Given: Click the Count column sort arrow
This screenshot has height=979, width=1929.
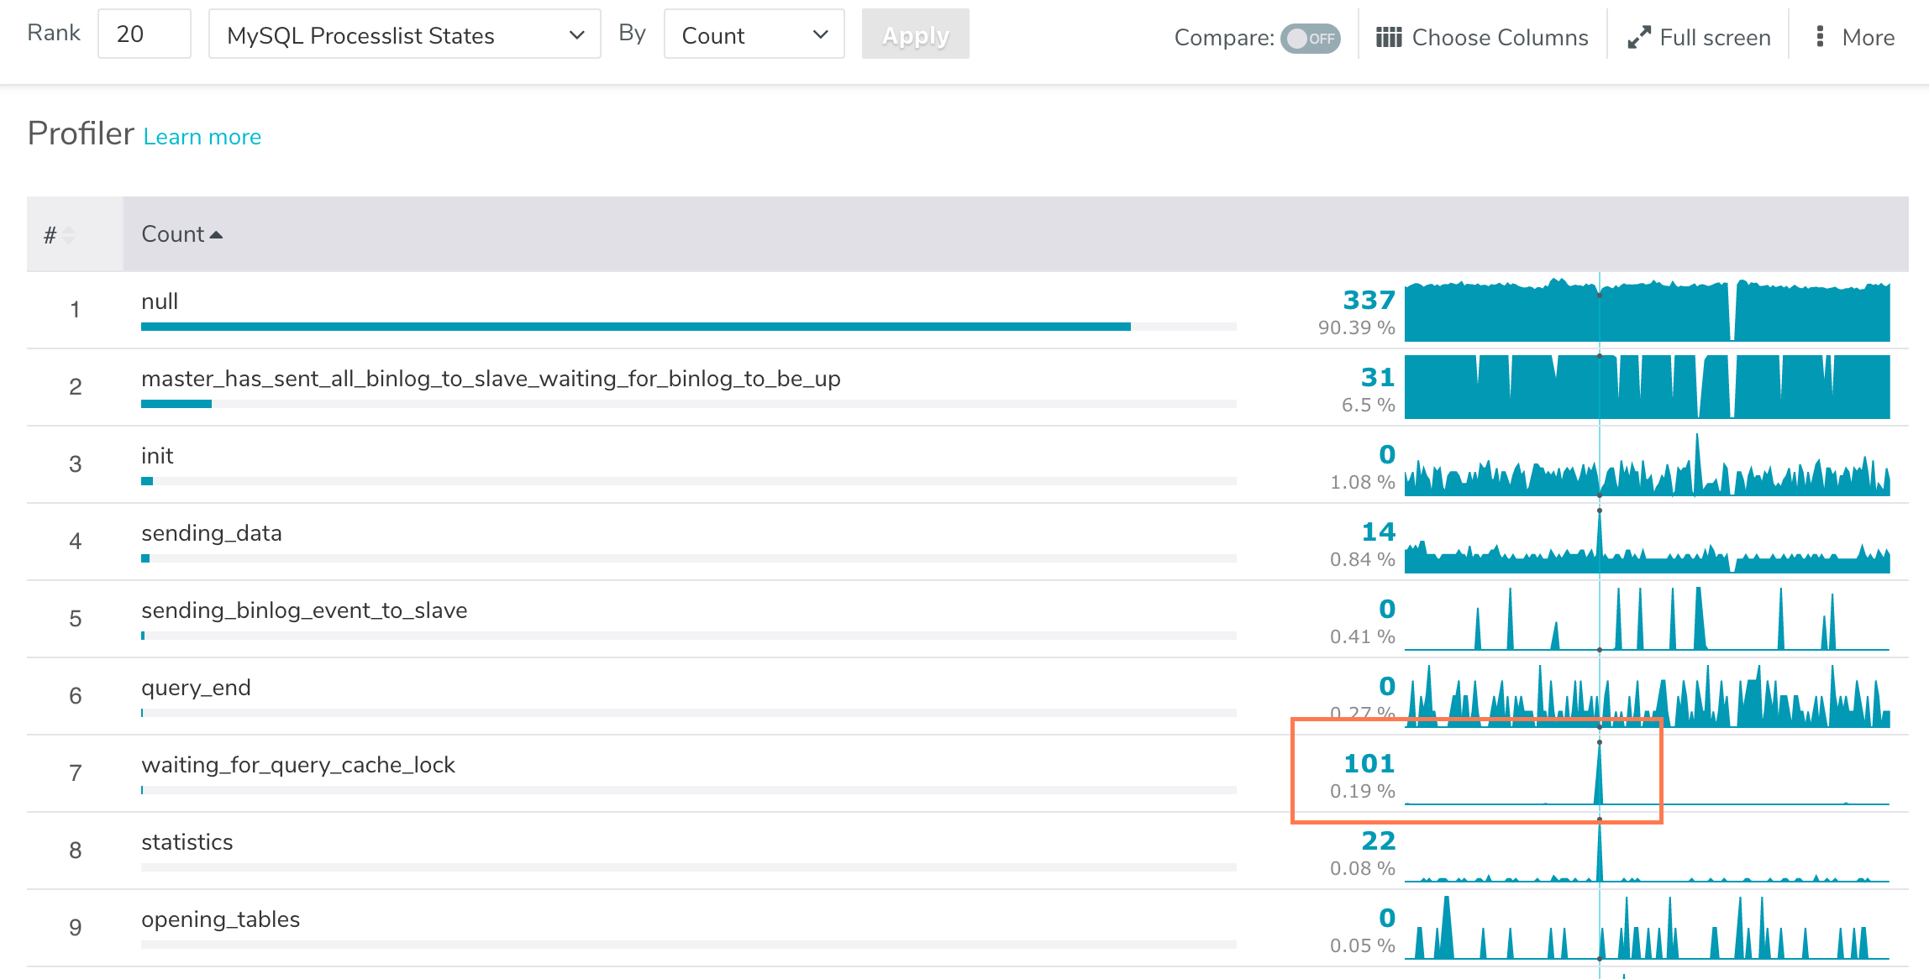Looking at the screenshot, I should tap(216, 235).
